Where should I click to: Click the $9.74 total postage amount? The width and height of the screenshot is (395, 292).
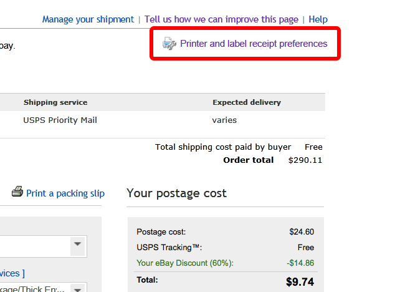pos(300,281)
